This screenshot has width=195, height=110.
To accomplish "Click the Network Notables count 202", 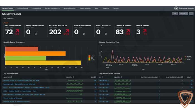I will point(55,32).
